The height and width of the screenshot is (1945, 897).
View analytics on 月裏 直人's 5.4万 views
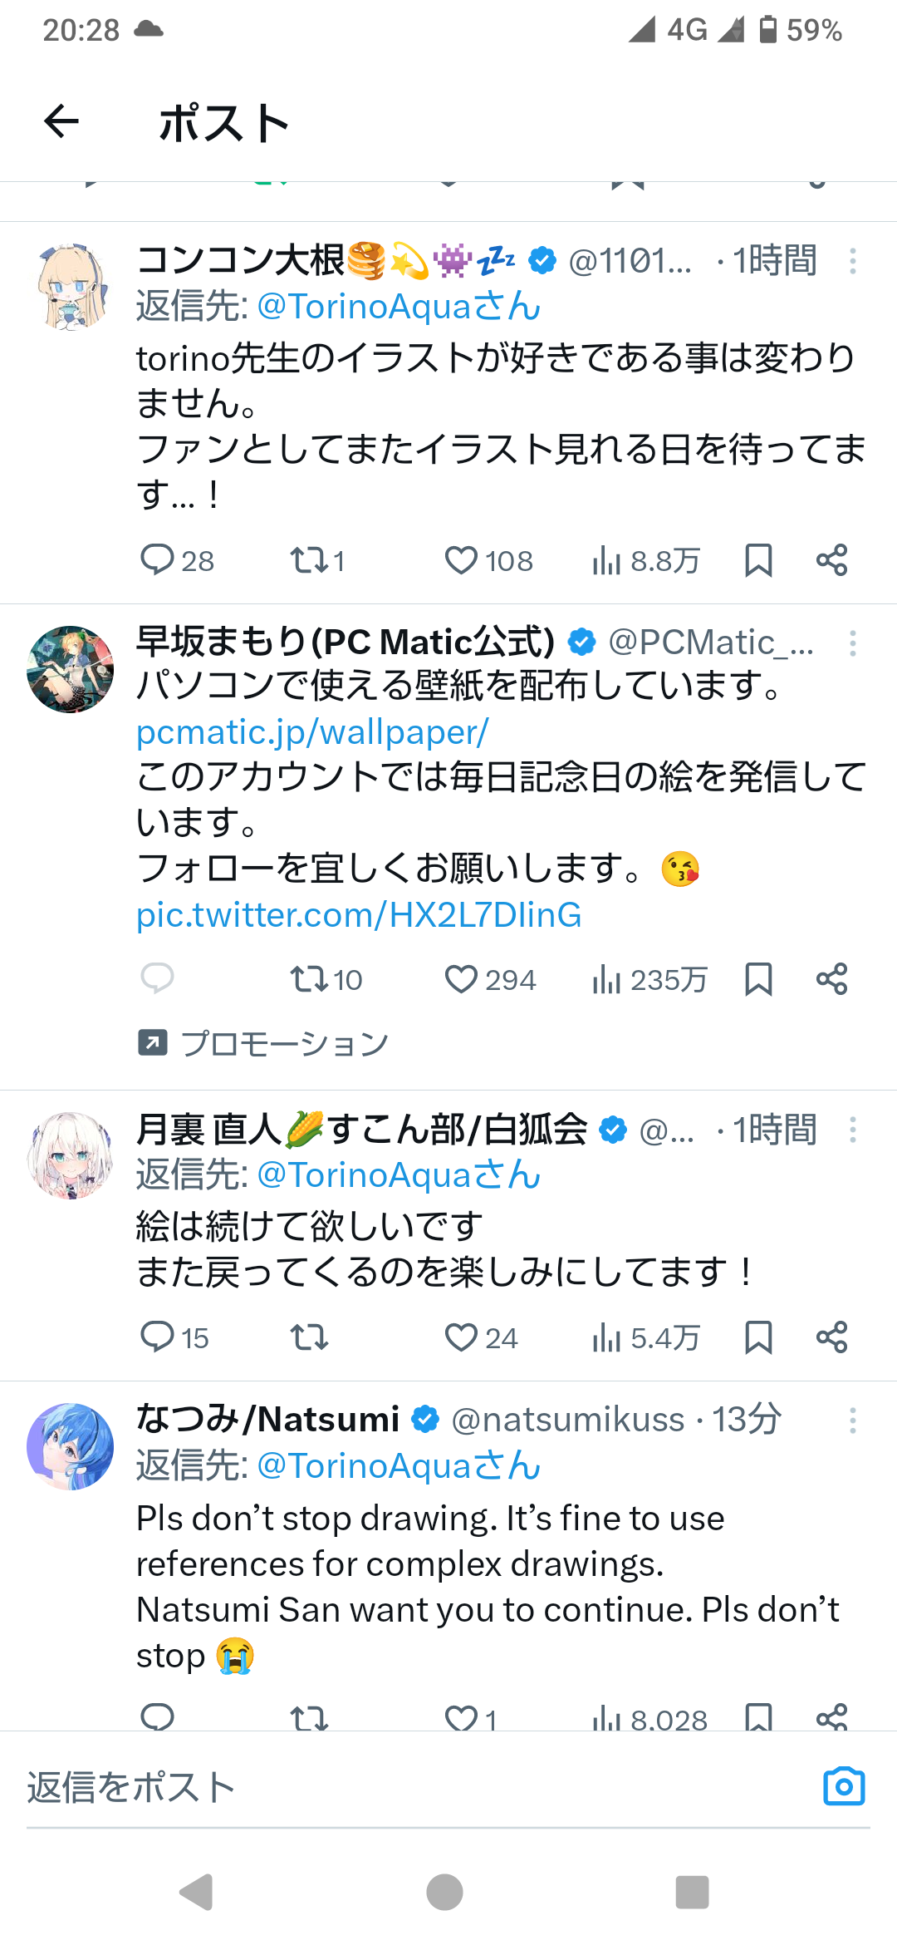coord(646,1337)
